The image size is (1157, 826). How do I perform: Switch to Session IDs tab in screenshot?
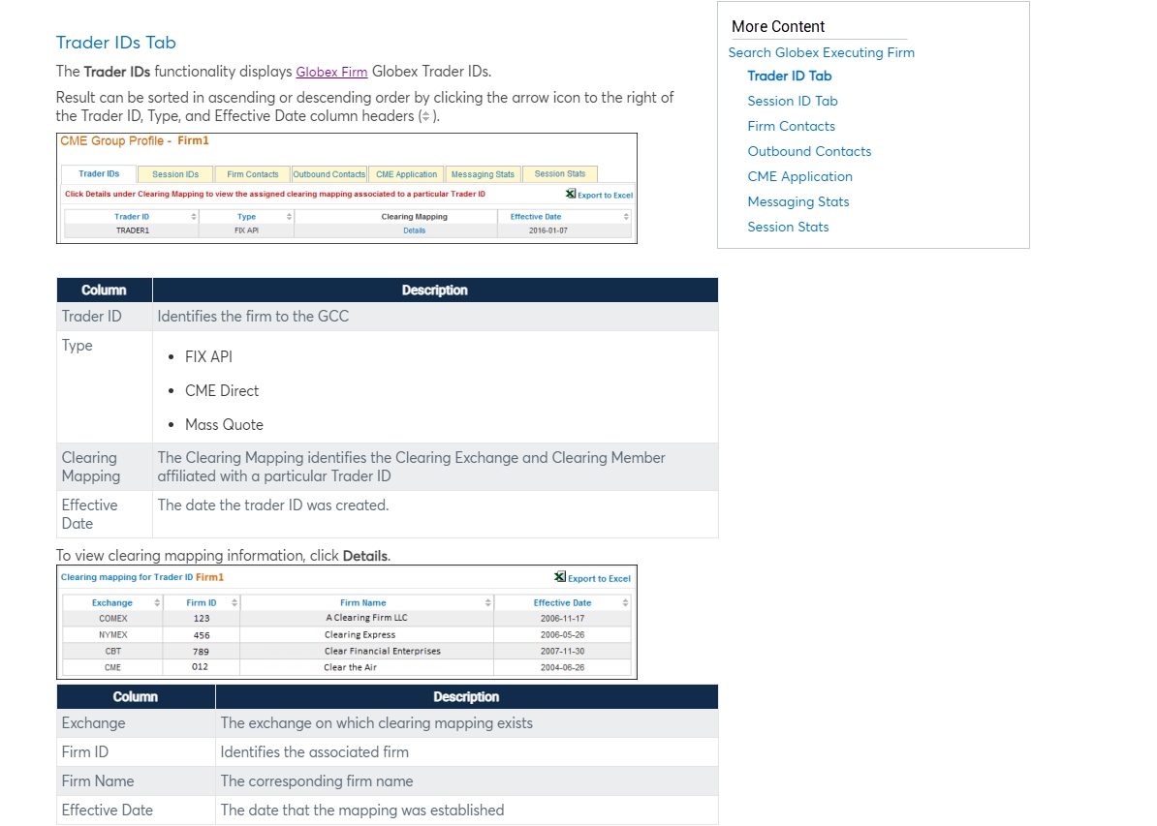point(175,175)
